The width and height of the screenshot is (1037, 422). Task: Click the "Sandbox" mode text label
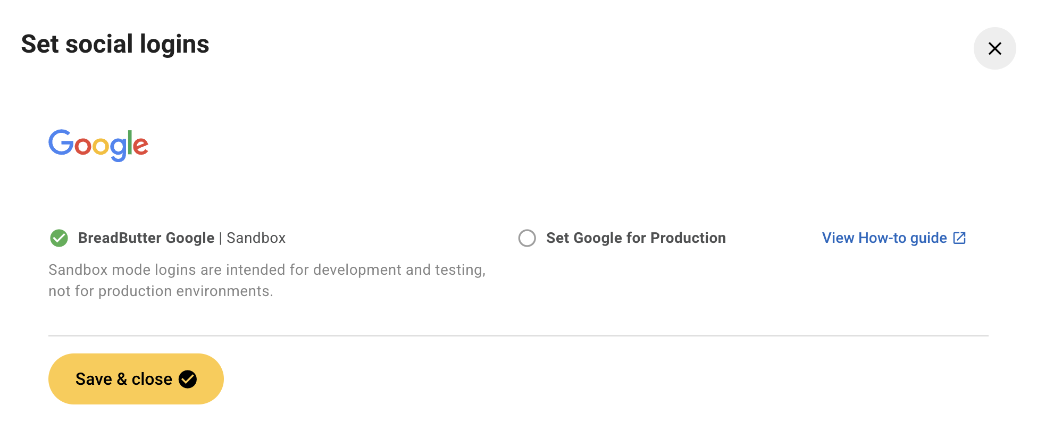coord(256,238)
